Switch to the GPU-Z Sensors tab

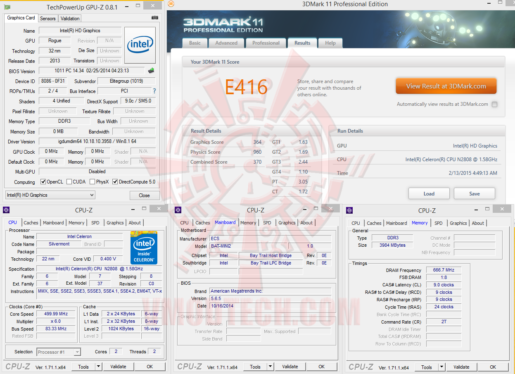[47, 19]
